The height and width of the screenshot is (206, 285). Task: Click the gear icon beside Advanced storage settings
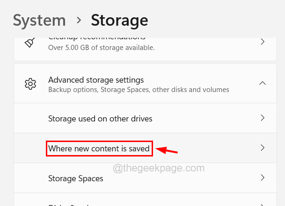30,84
